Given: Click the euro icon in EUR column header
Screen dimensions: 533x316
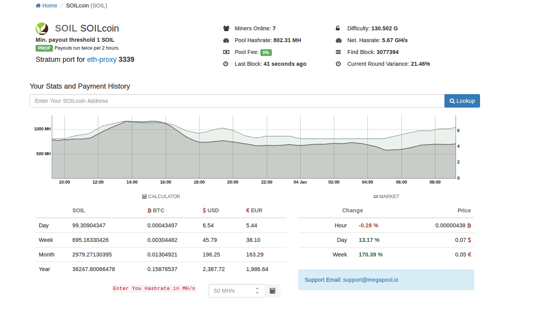Looking at the screenshot, I should coord(248,210).
